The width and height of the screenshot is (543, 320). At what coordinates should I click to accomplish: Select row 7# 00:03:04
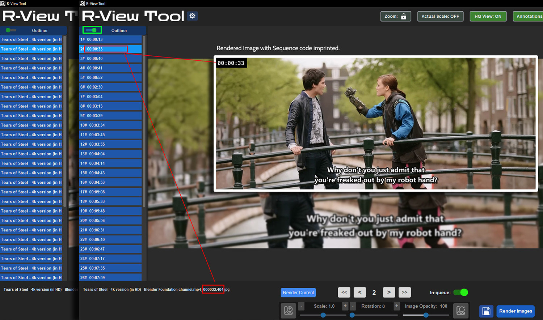click(x=110, y=97)
